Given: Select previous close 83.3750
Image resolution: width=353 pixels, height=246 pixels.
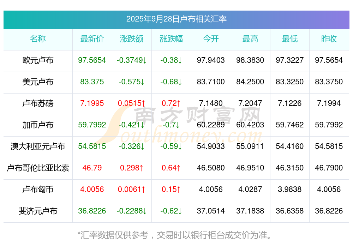Looking at the screenshot, I should point(329,82).
